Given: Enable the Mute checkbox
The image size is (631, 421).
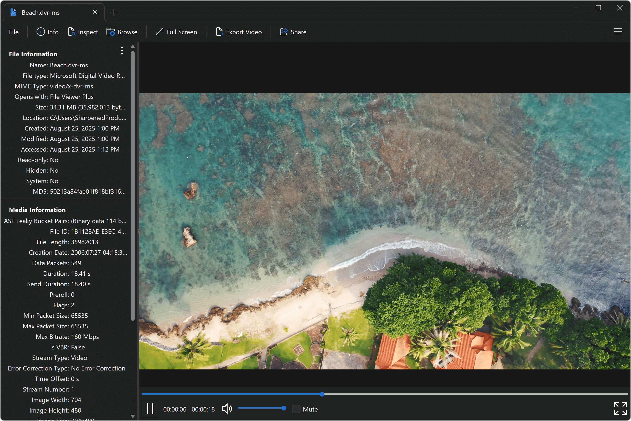Looking at the screenshot, I should [296, 408].
